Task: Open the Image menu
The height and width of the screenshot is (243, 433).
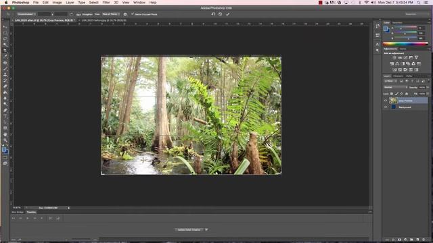Action: 57,3
